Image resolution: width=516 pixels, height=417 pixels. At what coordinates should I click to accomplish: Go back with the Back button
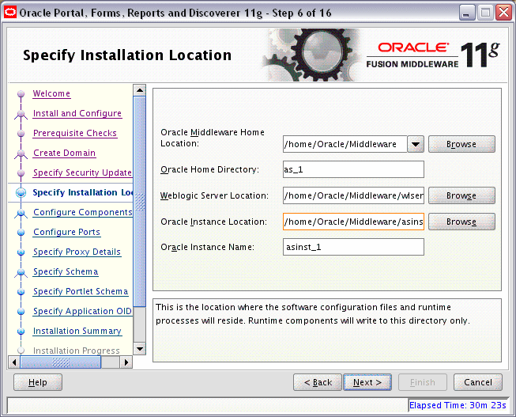[318, 382]
